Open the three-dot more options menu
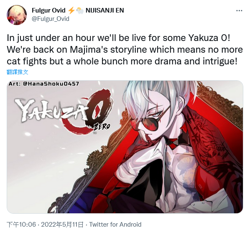Viewport: 250px width, 235px height. tap(239, 11)
